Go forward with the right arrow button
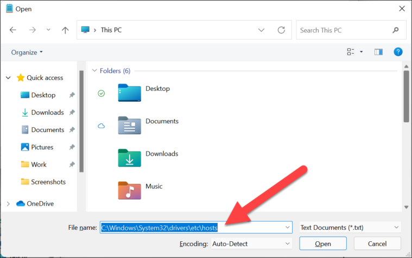The height and width of the screenshot is (258, 412). point(33,30)
